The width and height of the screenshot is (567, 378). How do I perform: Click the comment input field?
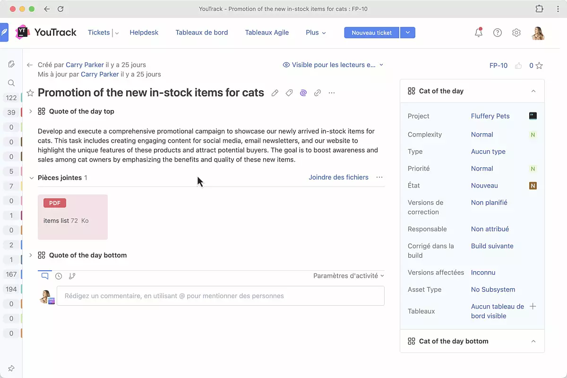(x=220, y=296)
